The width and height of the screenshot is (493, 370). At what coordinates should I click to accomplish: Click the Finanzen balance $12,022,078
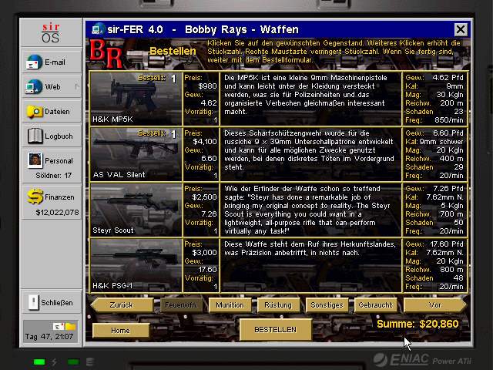[57, 213]
